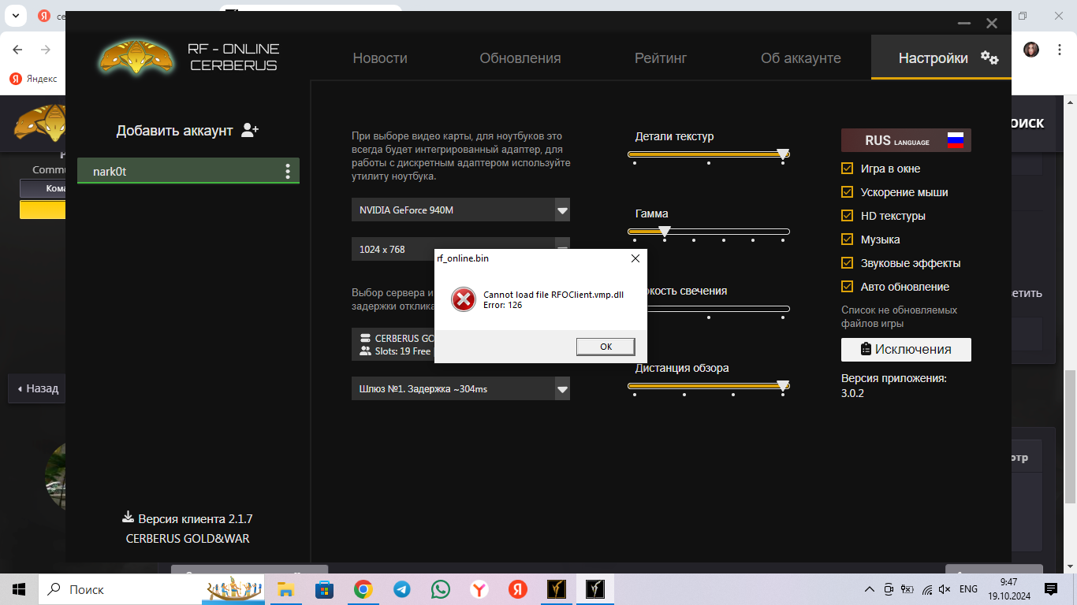This screenshot has width=1077, height=605.
Task: Click 'Версия клиента 2.1.7' text
Action: [195, 519]
